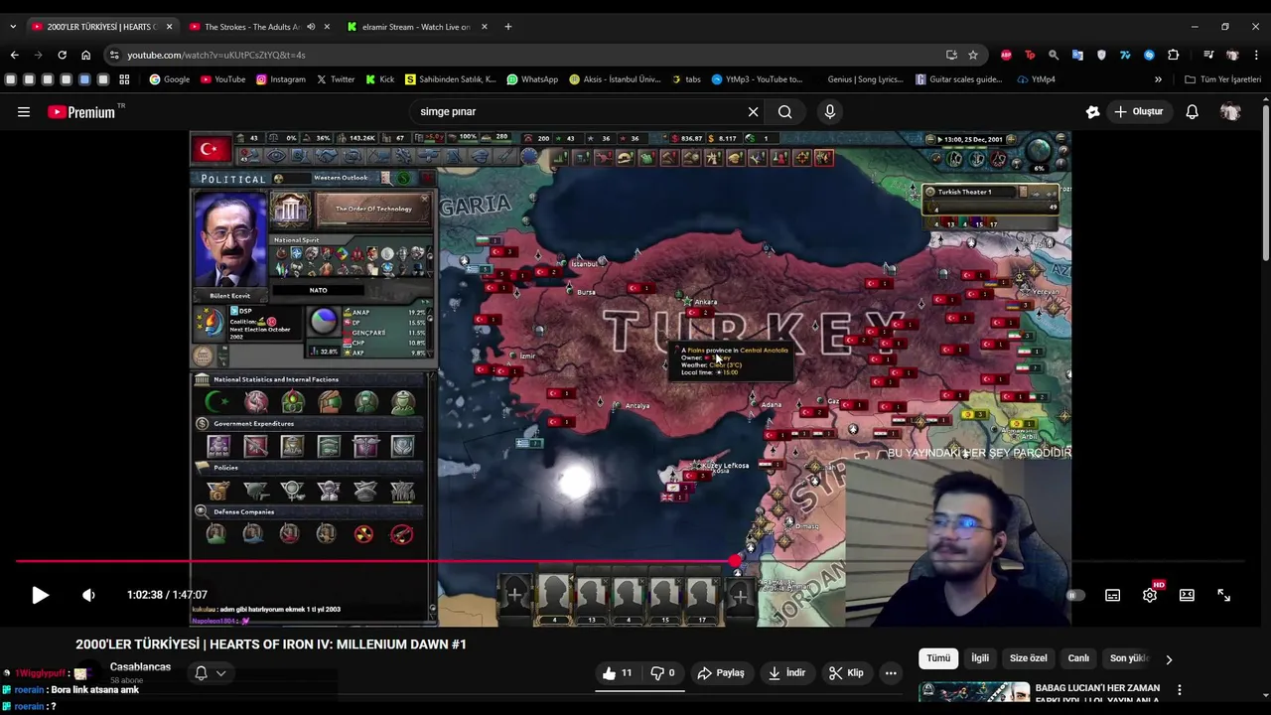The height and width of the screenshot is (715, 1271).
Task: Open the translate extension icon
Action: [1077, 55]
